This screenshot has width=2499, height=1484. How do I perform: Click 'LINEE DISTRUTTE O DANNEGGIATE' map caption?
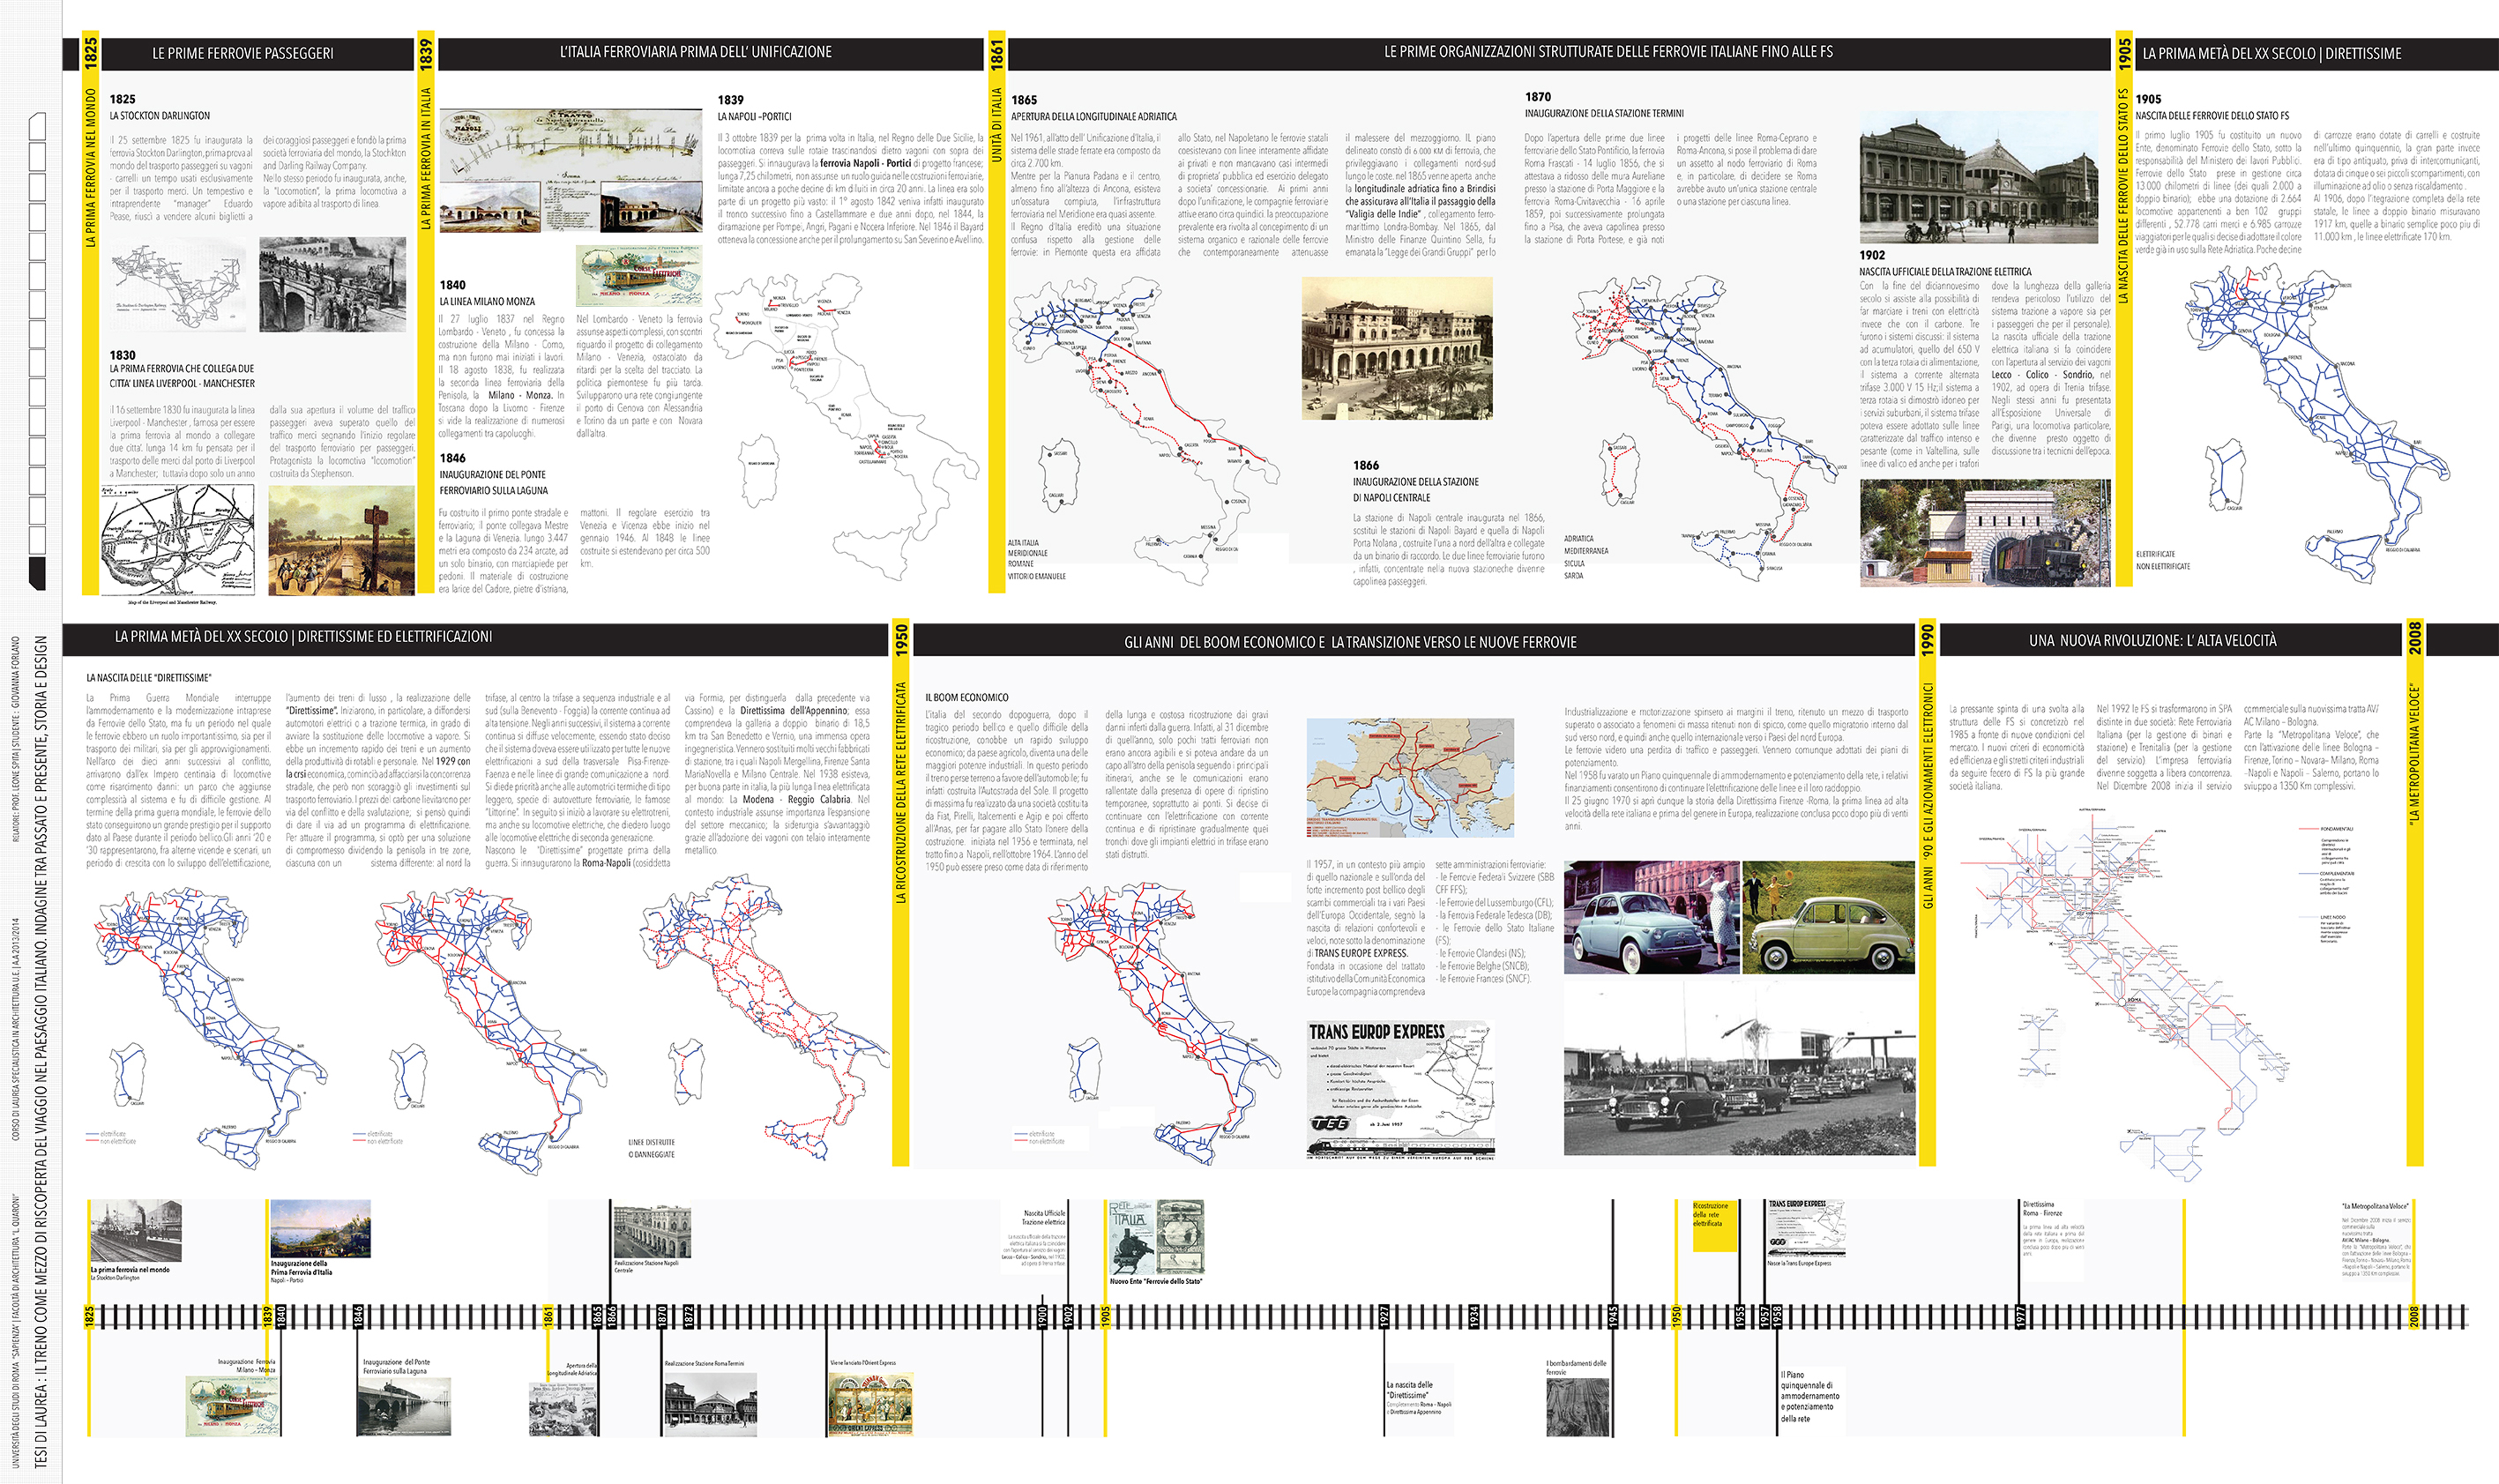pyautogui.click(x=651, y=1148)
